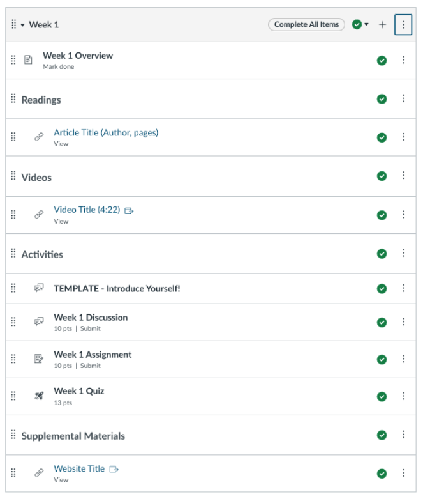Click the discussion icon beside Week 1 Discussion
This screenshot has height=501, width=423.
[39, 321]
